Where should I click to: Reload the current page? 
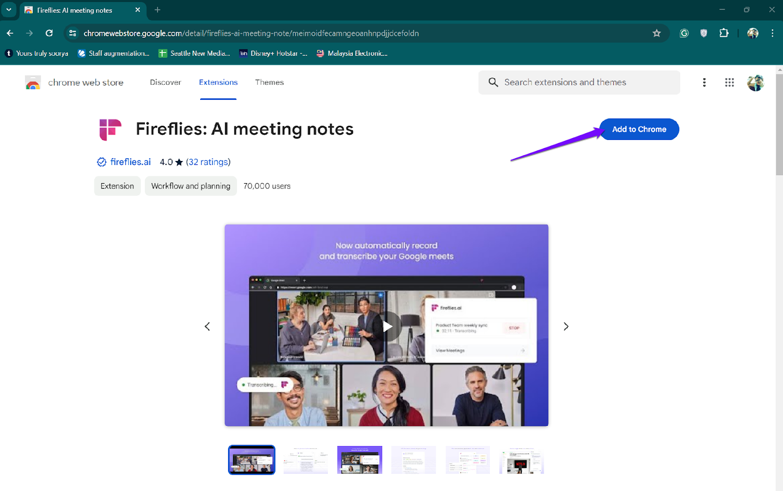pyautogui.click(x=49, y=33)
